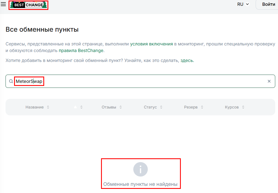The height and width of the screenshot is (193, 278).
Task: Open the hamburger navigation menu
Action: [x=4, y=4]
